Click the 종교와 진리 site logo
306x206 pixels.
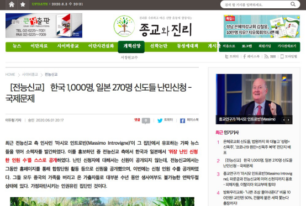coord(153,27)
